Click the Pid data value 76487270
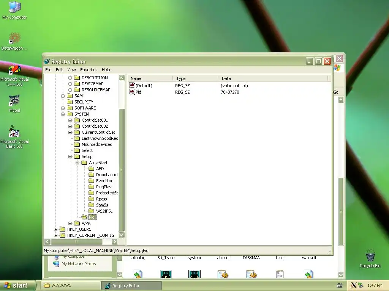Screen dimensions: 389x291 [x=230, y=92]
